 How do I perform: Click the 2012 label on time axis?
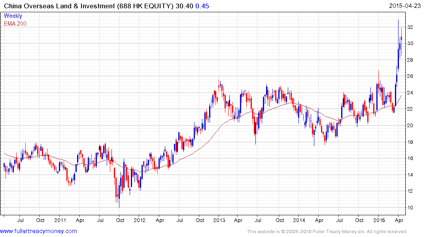140,220
